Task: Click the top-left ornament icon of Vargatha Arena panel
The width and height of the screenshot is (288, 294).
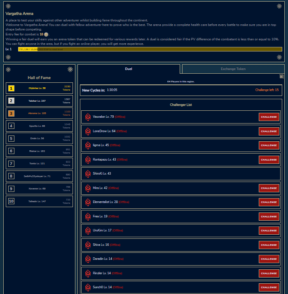Action: 8,7
